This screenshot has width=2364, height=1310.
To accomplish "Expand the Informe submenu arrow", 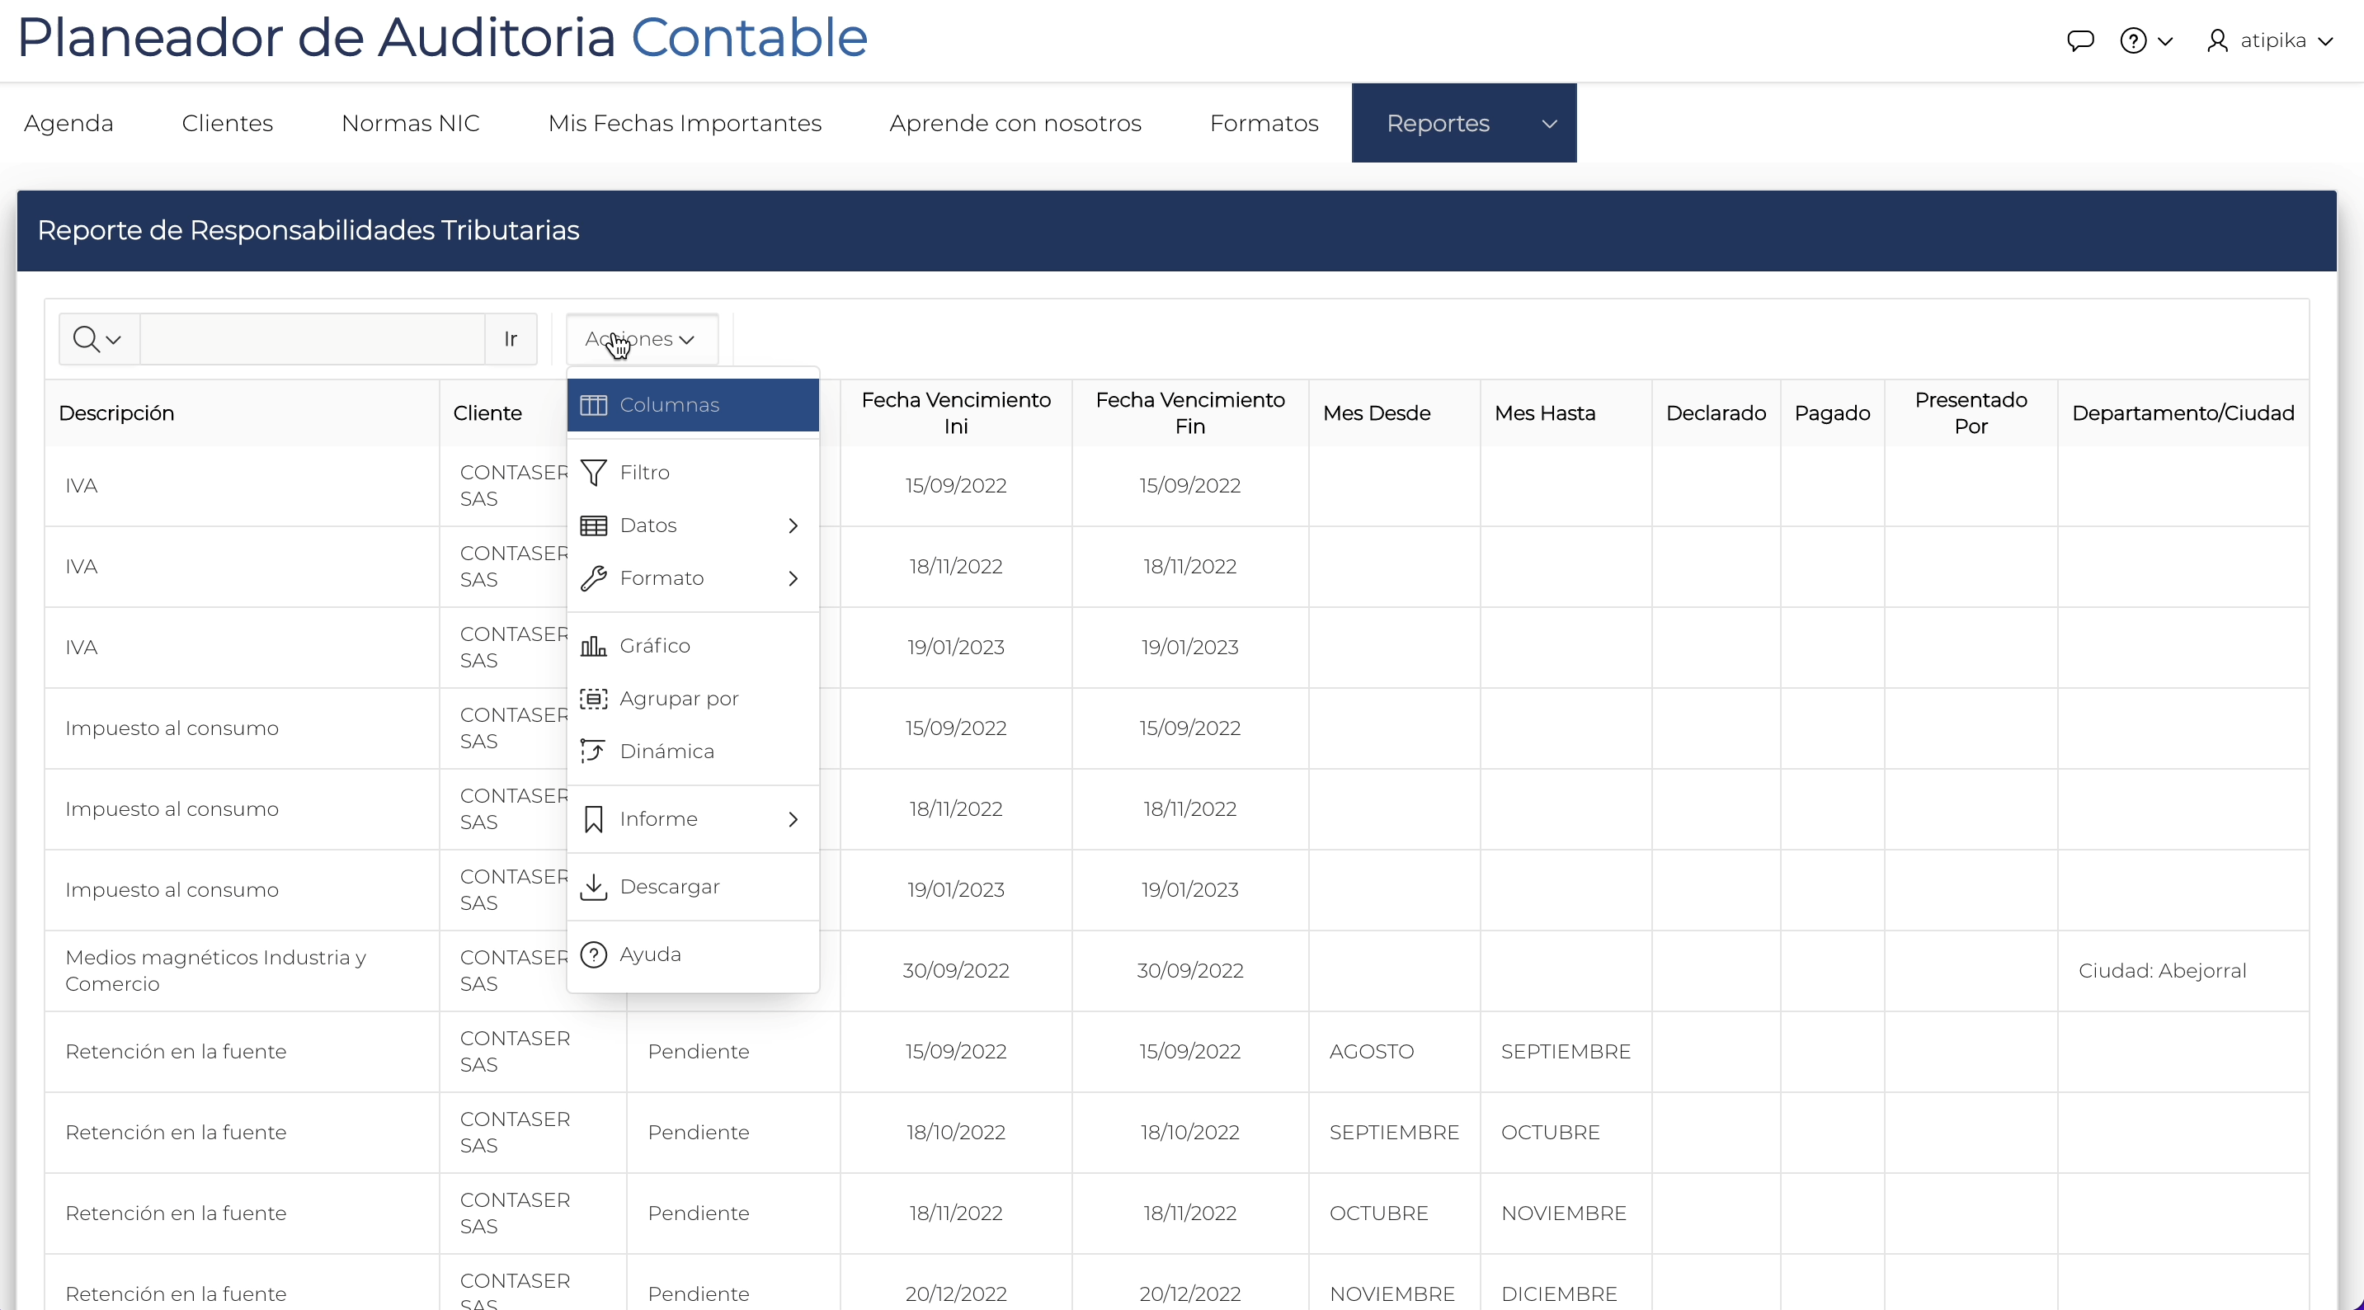I will coord(793,819).
